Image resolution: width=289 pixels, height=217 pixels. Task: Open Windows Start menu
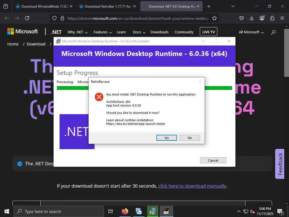[7, 211]
